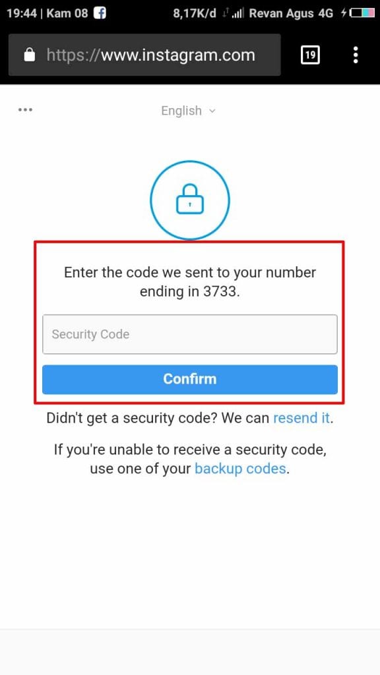Open the tab switcher showing 19 tabs
Image resolution: width=380 pixels, height=675 pixels.
pyautogui.click(x=310, y=55)
